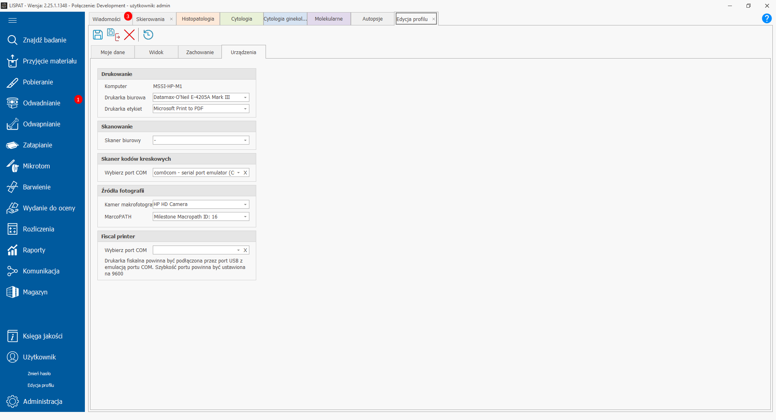776x420 pixels.
Task: Expand the Drukarka etykiet dropdown
Action: point(245,109)
